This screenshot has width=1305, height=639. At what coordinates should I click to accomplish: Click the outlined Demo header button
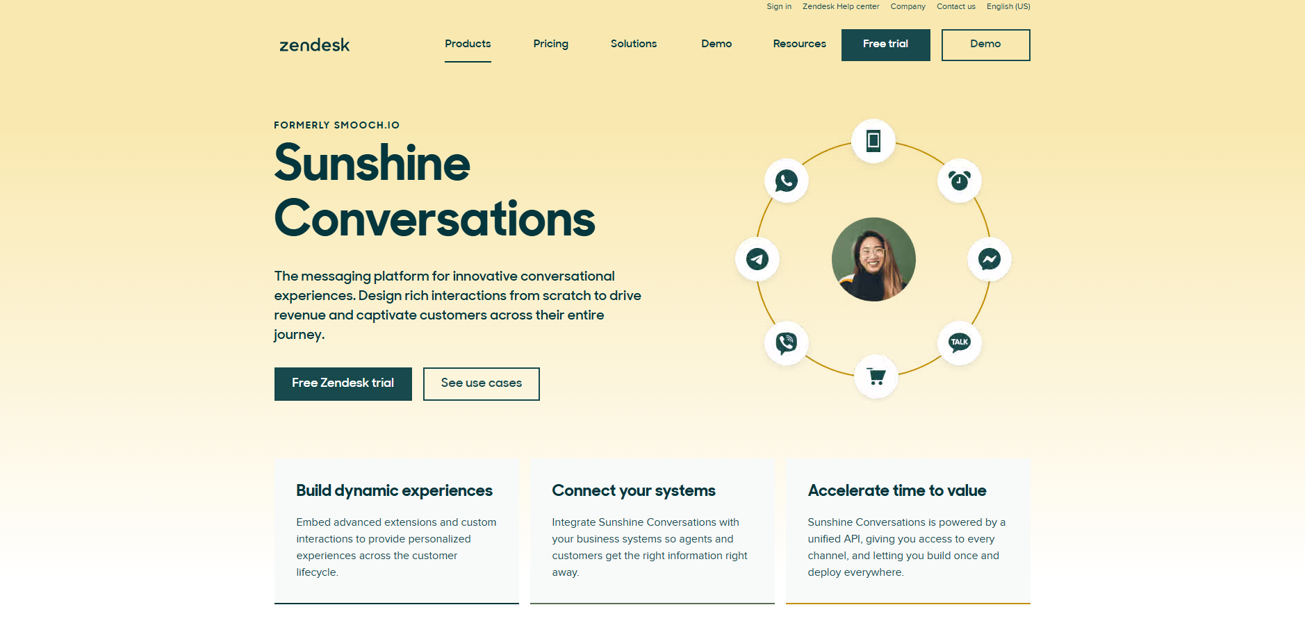pyautogui.click(x=986, y=45)
